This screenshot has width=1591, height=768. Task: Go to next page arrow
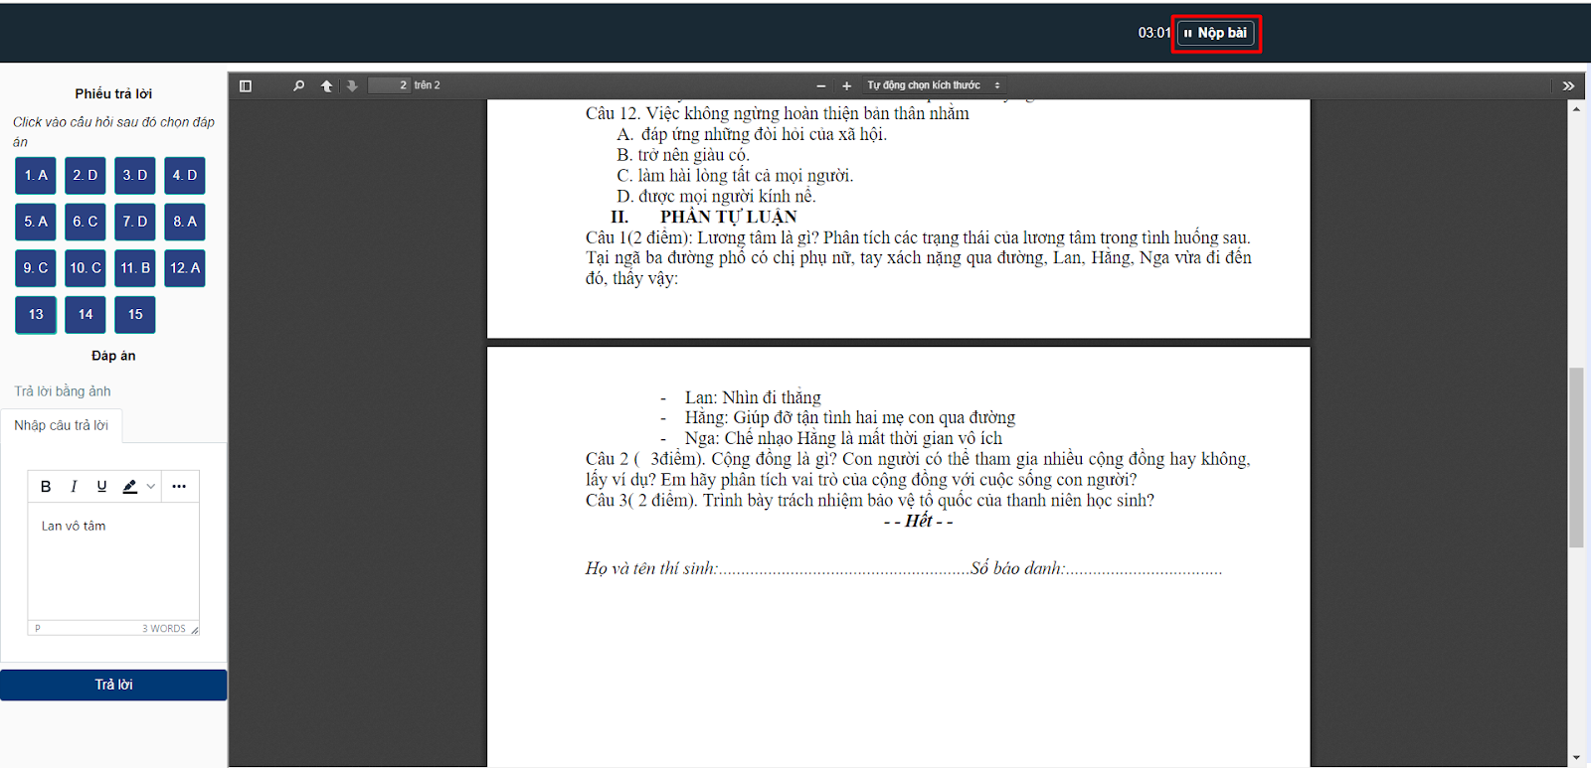(352, 86)
